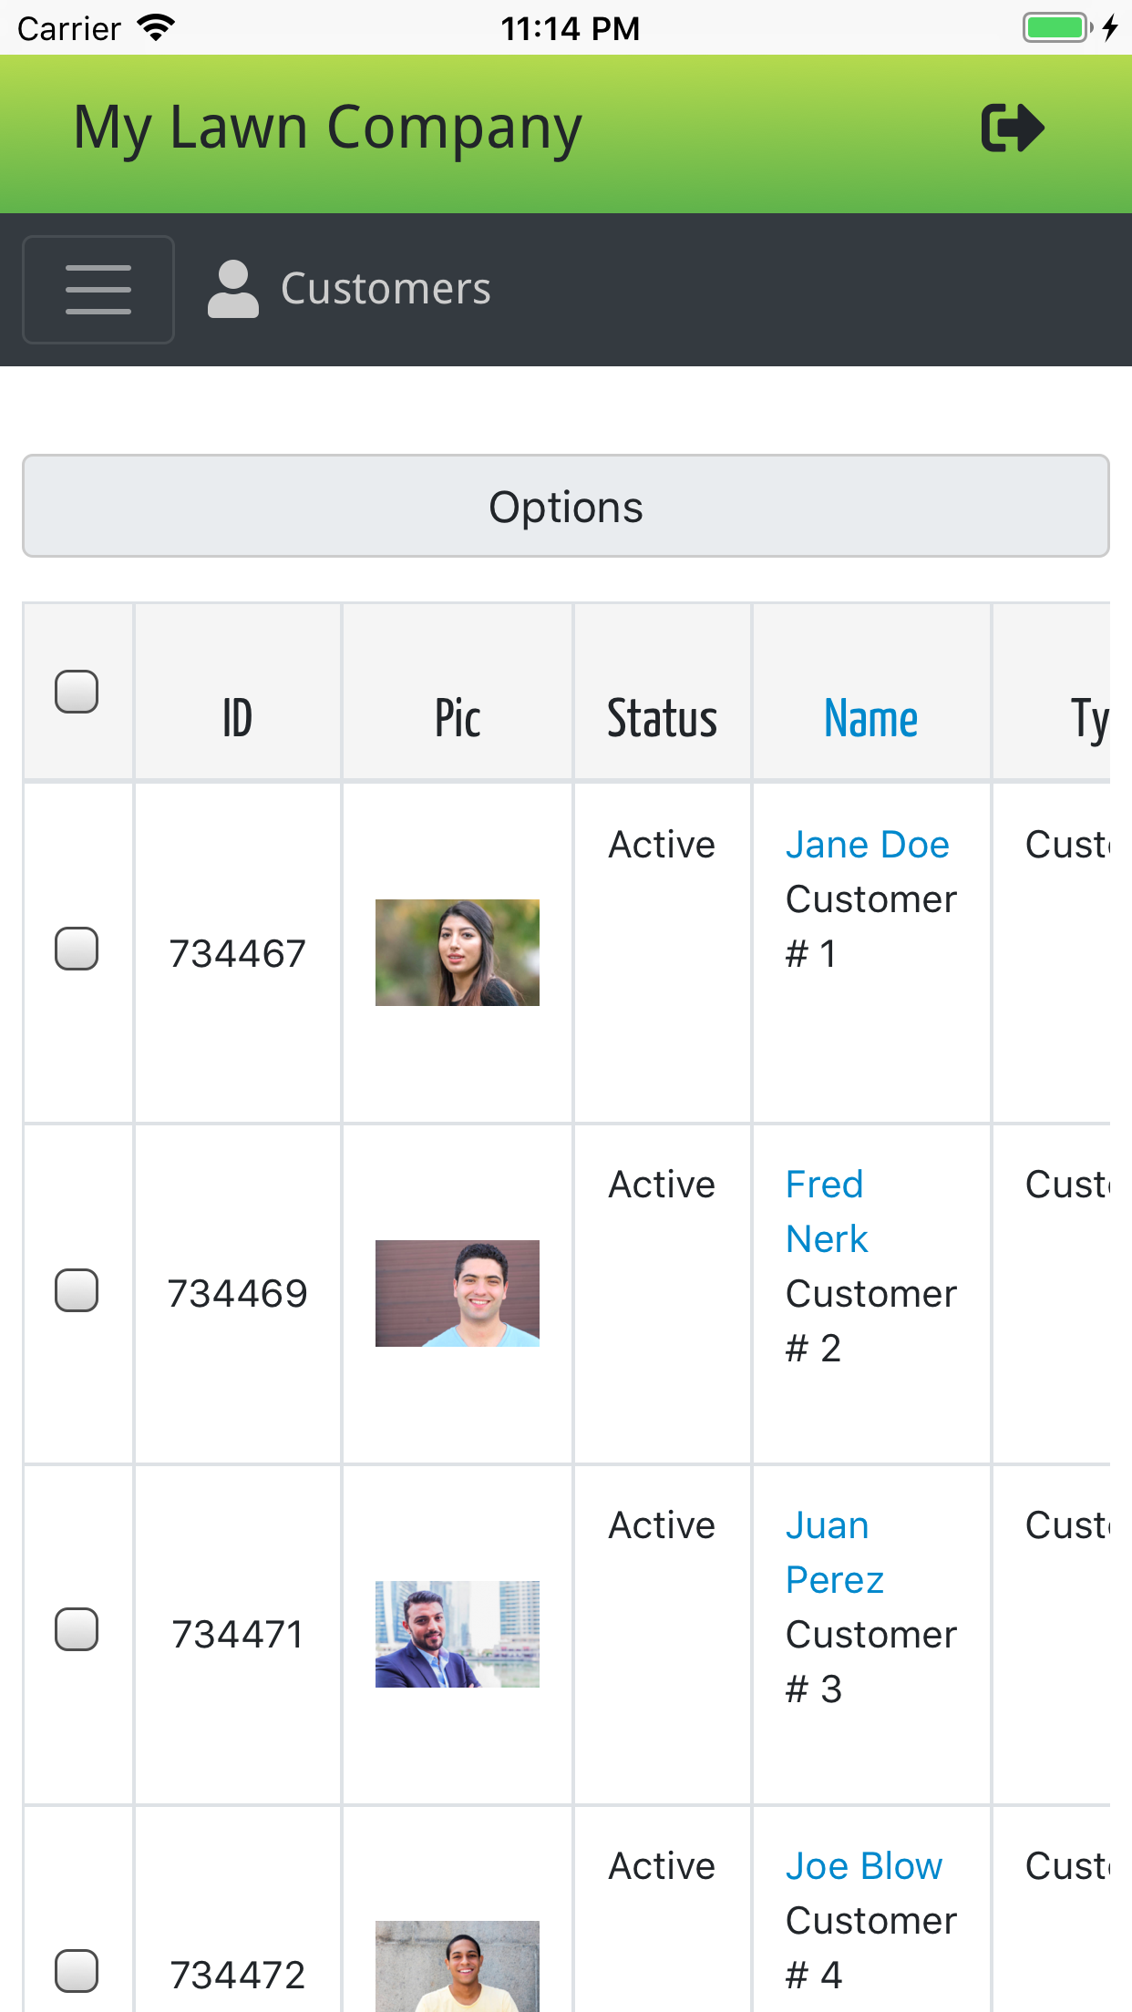Image resolution: width=1132 pixels, height=2012 pixels.
Task: Tap the logout icon in header
Action: coord(1012,128)
